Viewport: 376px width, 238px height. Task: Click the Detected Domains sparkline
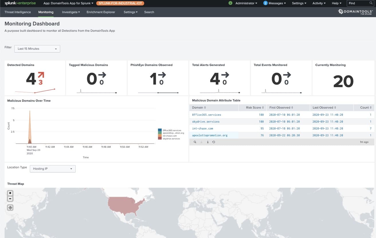tap(35, 91)
